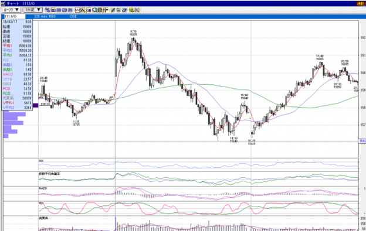Open the line chart indicator icon
The width and height of the screenshot is (366, 231).
click(77, 10)
